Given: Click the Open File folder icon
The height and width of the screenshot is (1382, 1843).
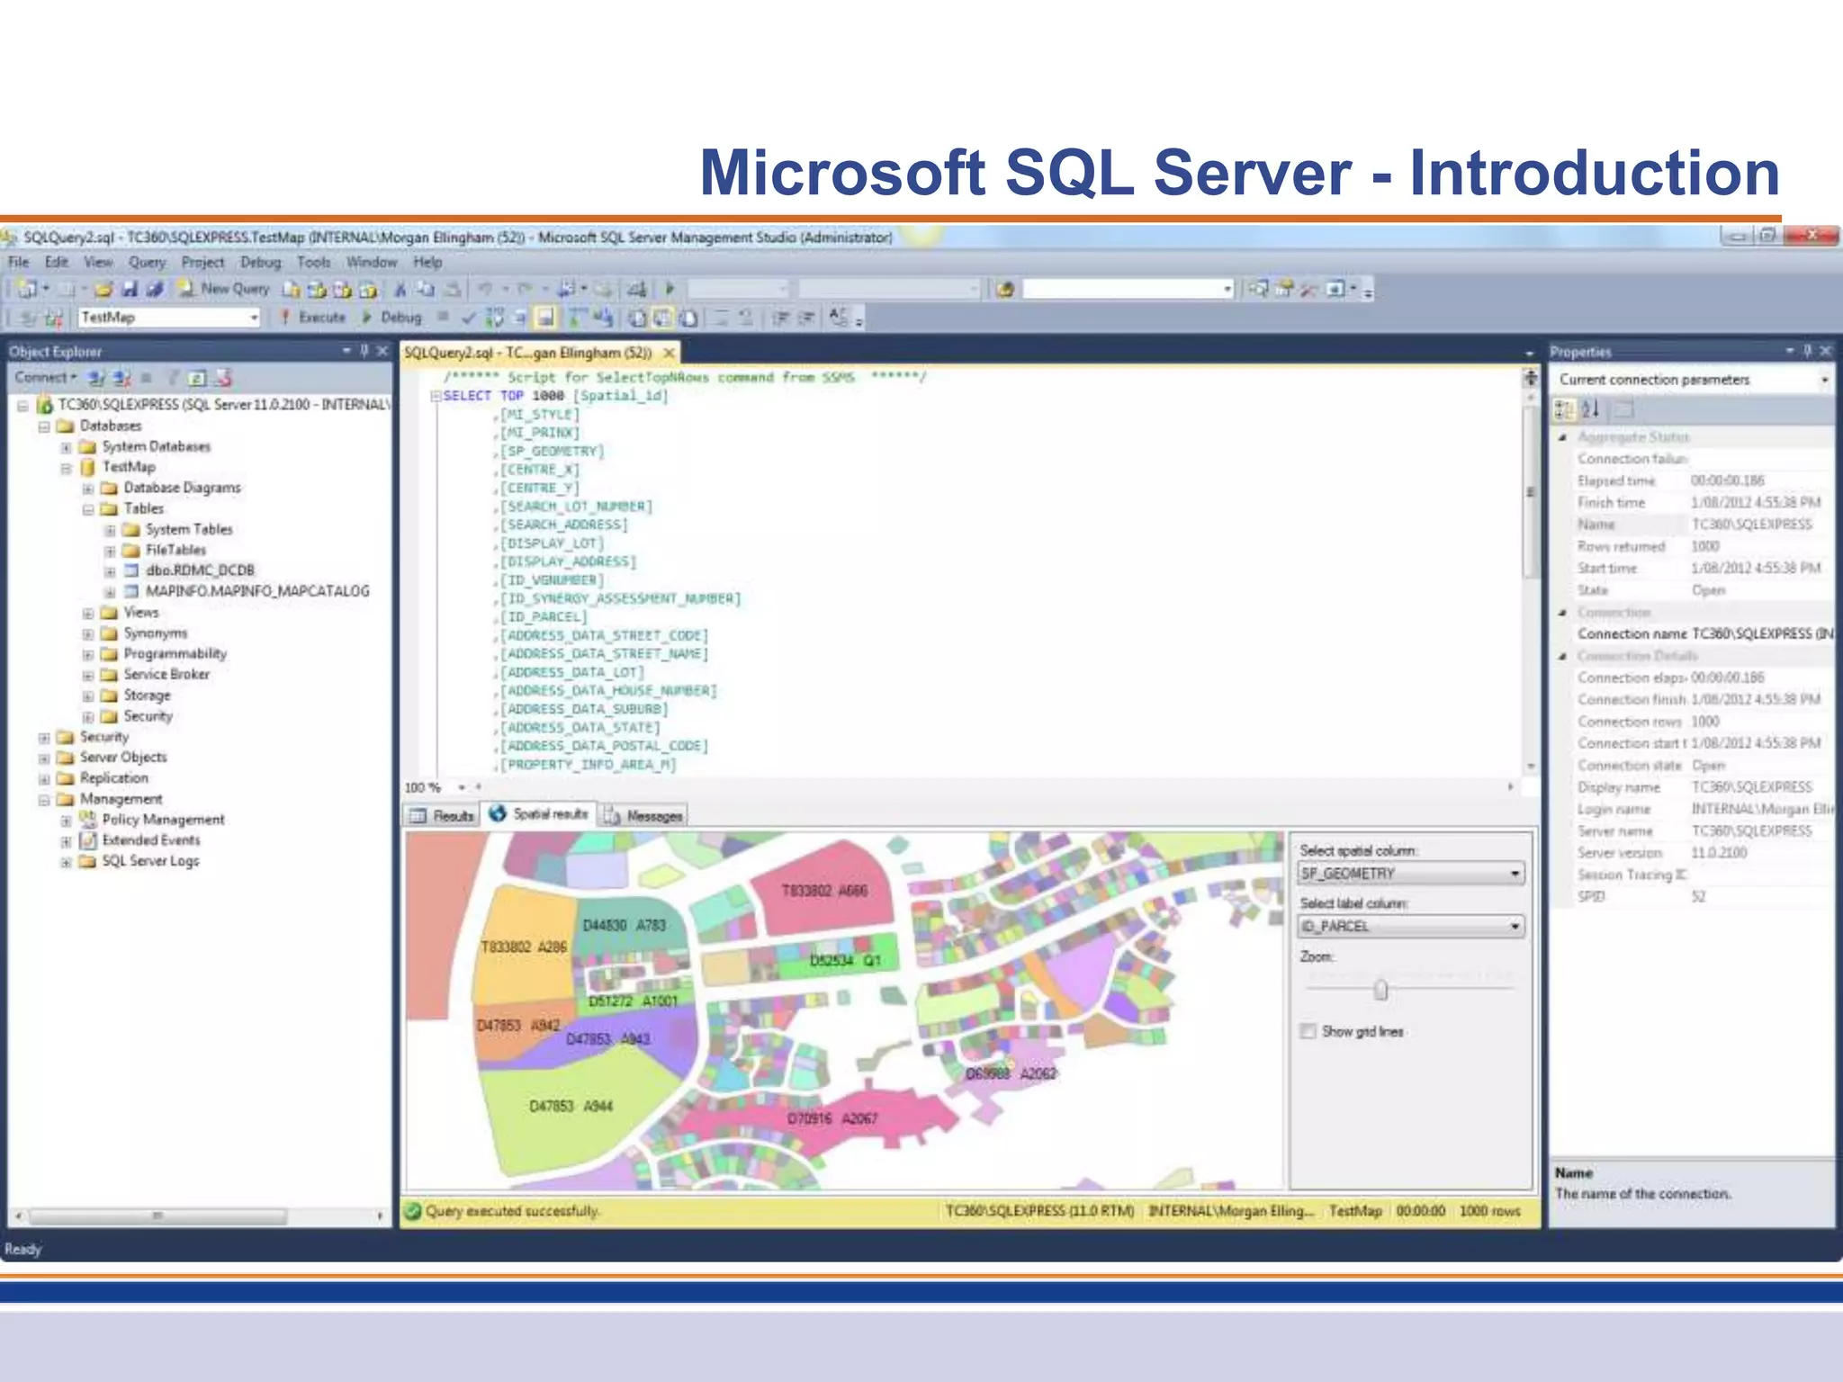Looking at the screenshot, I should pos(103,289).
